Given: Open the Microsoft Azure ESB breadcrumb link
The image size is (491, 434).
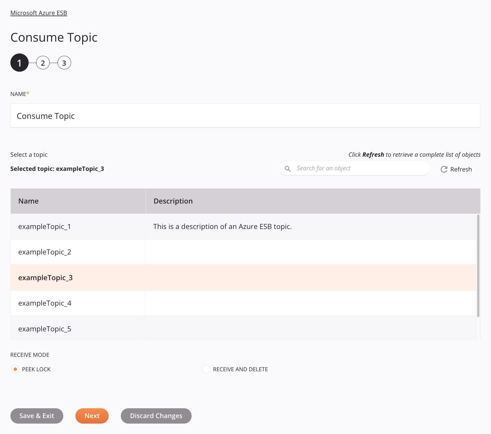Looking at the screenshot, I should tap(39, 13).
